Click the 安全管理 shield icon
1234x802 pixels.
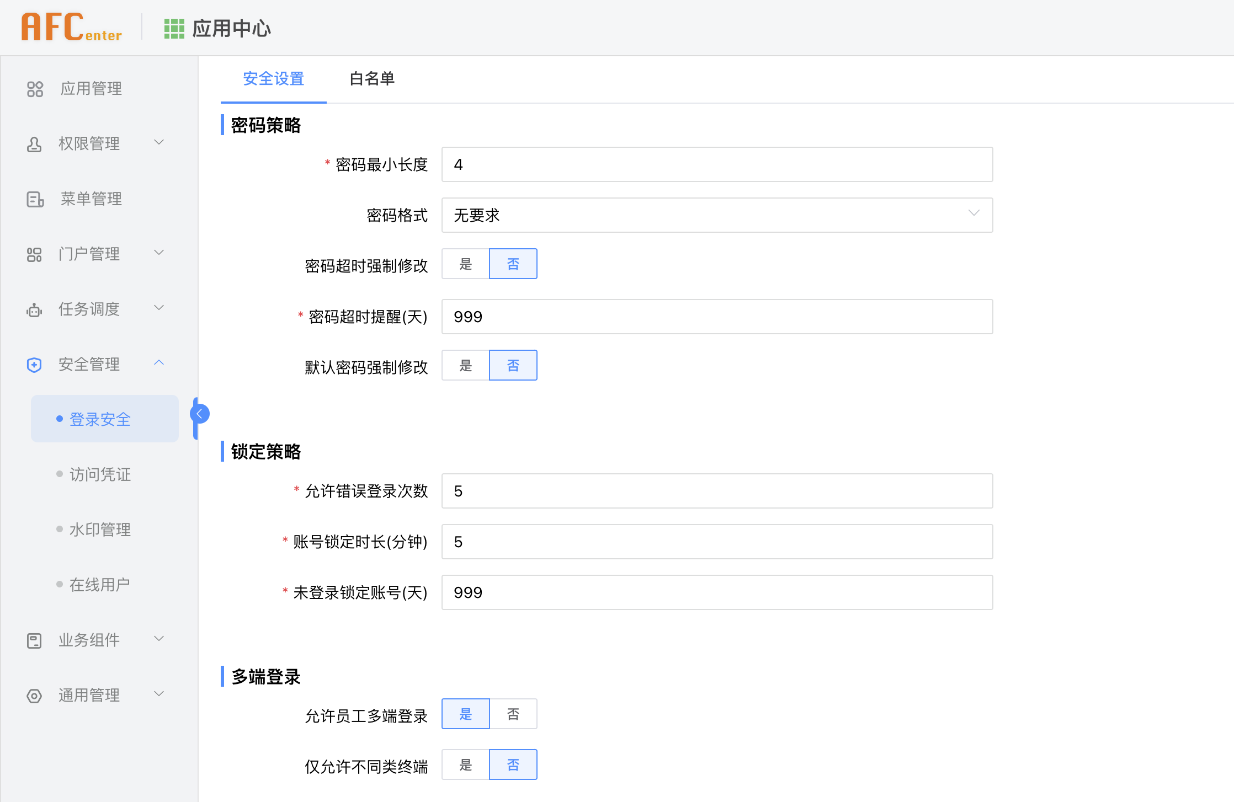click(x=34, y=364)
